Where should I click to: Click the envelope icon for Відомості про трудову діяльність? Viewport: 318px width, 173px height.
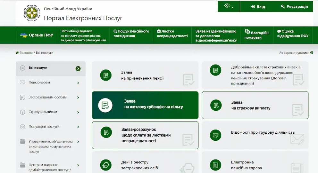(x=215, y=135)
